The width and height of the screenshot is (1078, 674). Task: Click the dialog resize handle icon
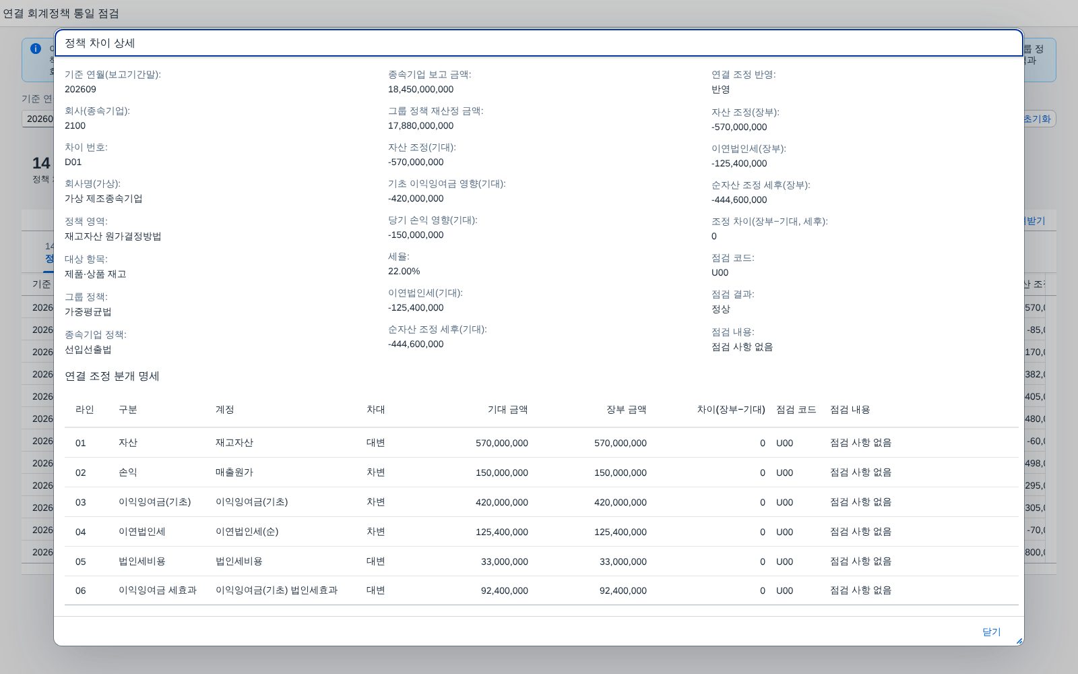[x=1019, y=640]
